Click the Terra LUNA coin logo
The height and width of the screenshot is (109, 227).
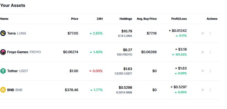pos(3,33)
